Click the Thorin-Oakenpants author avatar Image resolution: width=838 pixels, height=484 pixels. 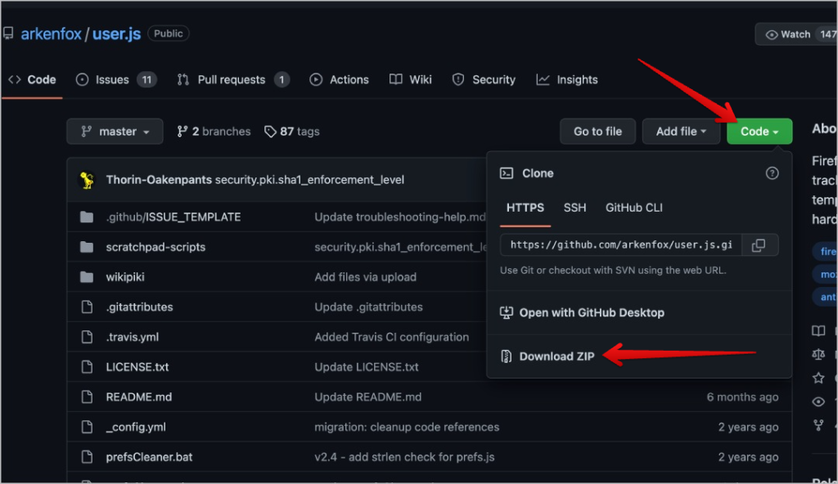[x=87, y=180]
